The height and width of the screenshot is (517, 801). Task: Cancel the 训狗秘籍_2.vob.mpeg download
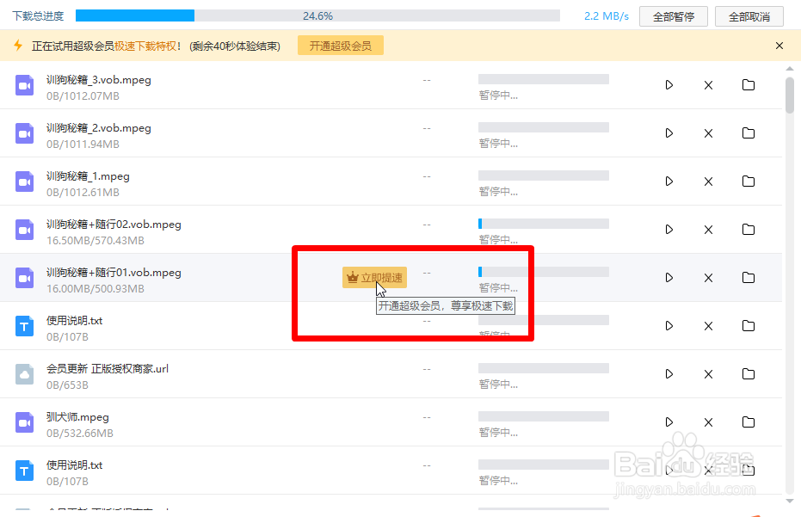(x=708, y=133)
